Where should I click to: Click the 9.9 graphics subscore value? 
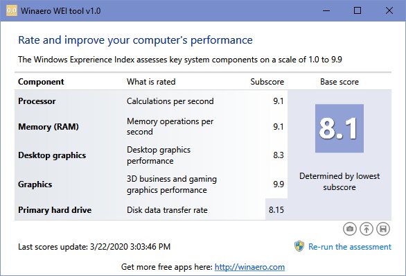point(279,184)
